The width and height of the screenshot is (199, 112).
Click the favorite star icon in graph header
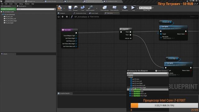tap(59, 17)
